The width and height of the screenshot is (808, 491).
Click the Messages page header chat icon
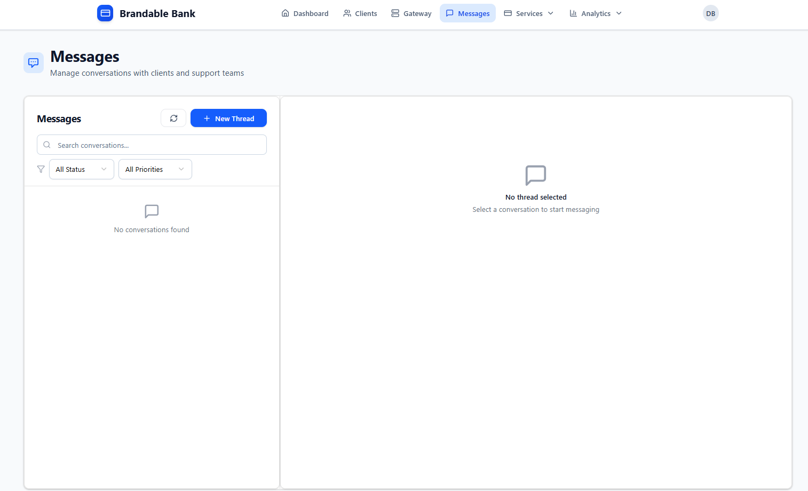[34, 63]
